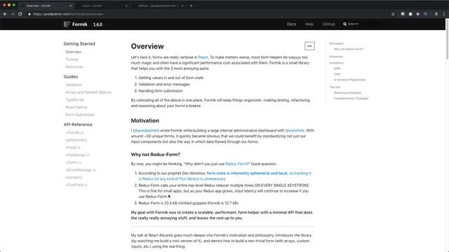Open the TypeScript guide

pos(75,99)
